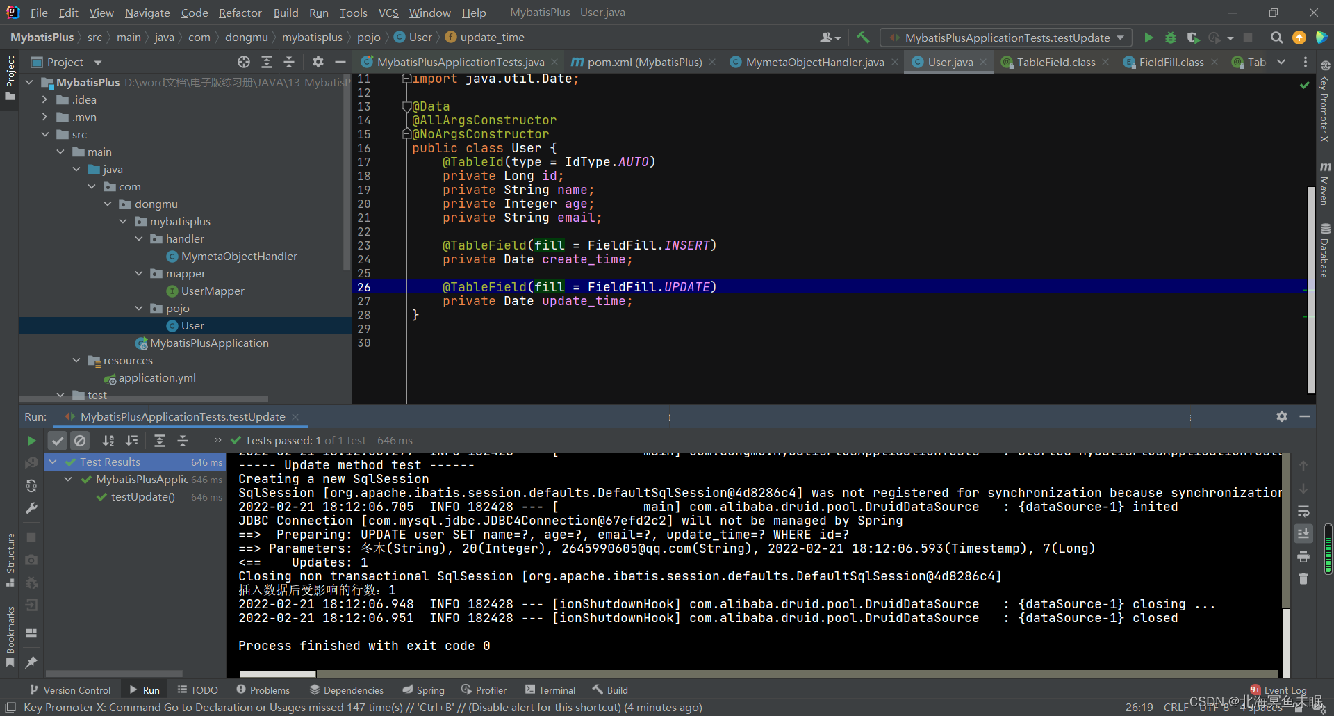Collapse the resources folder

tap(76, 360)
